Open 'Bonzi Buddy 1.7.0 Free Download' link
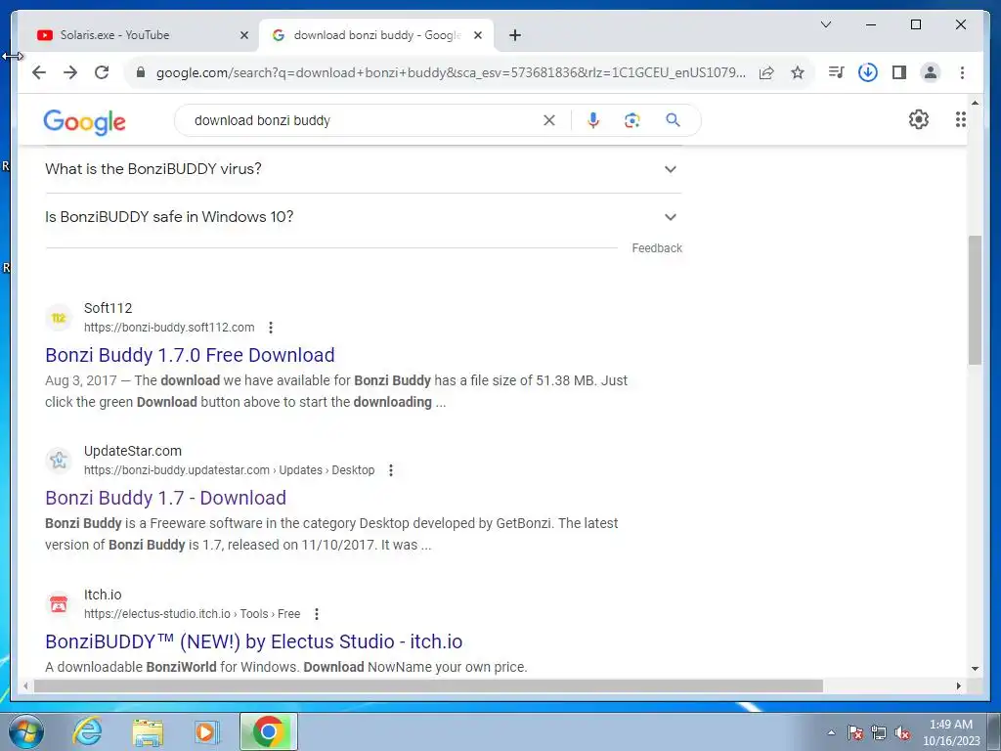The width and height of the screenshot is (1001, 751). [191, 355]
